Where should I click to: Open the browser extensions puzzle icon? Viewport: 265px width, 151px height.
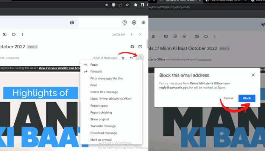[136, 5]
